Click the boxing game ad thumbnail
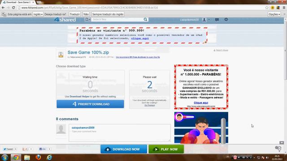The height and width of the screenshot is (161, 287). 201,128
